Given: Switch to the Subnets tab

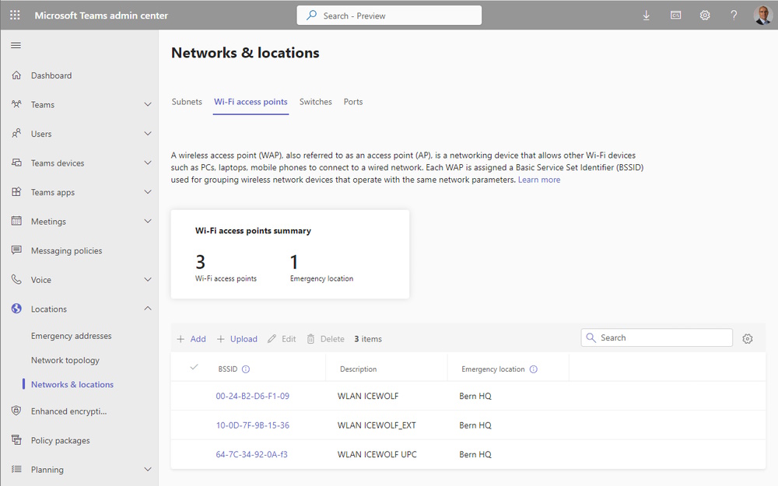Looking at the screenshot, I should (187, 102).
